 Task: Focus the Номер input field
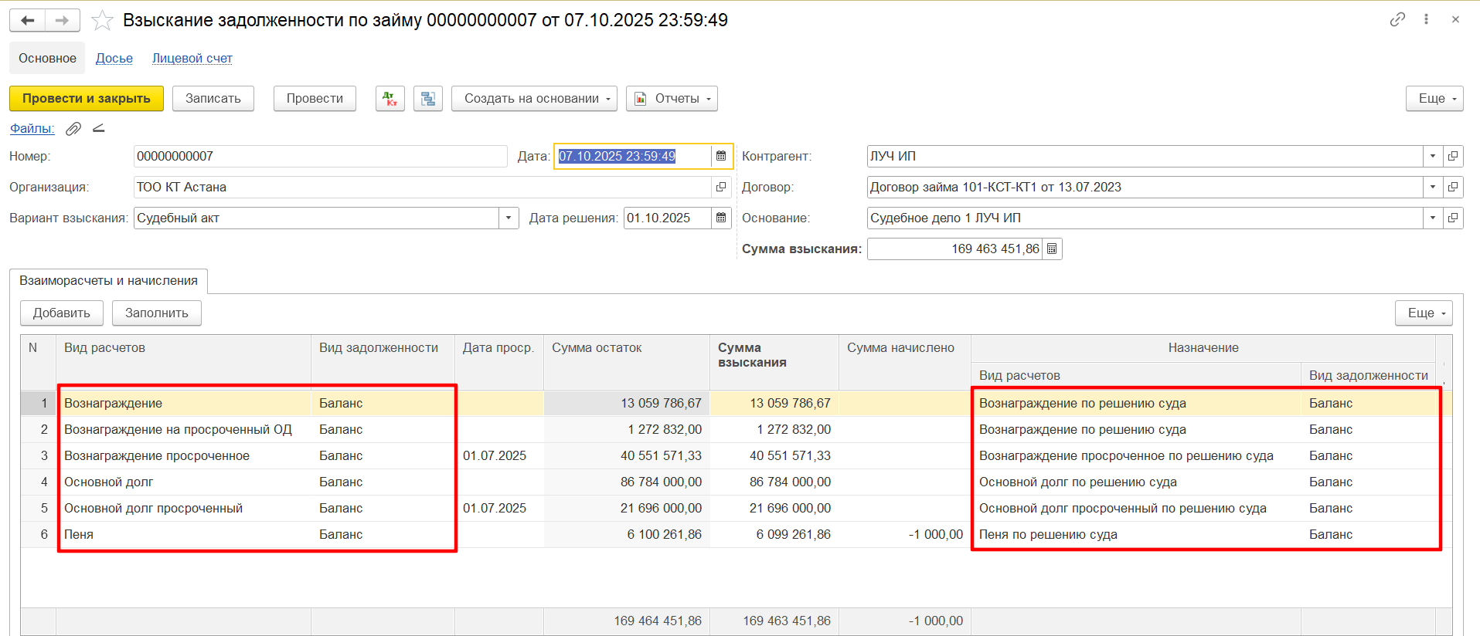(320, 156)
